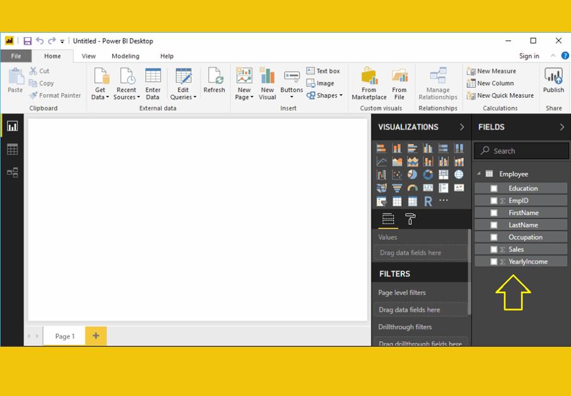Select the clustered bar chart visual
Viewport: 571px width, 396px height.
tap(412, 148)
